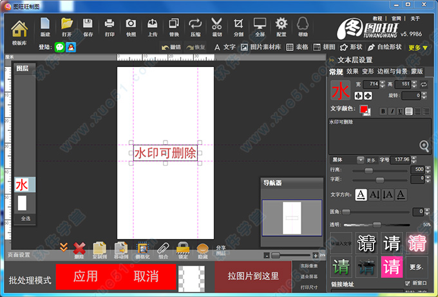
Task: Switch to the 边框与背景 tab
Action: 393,72
